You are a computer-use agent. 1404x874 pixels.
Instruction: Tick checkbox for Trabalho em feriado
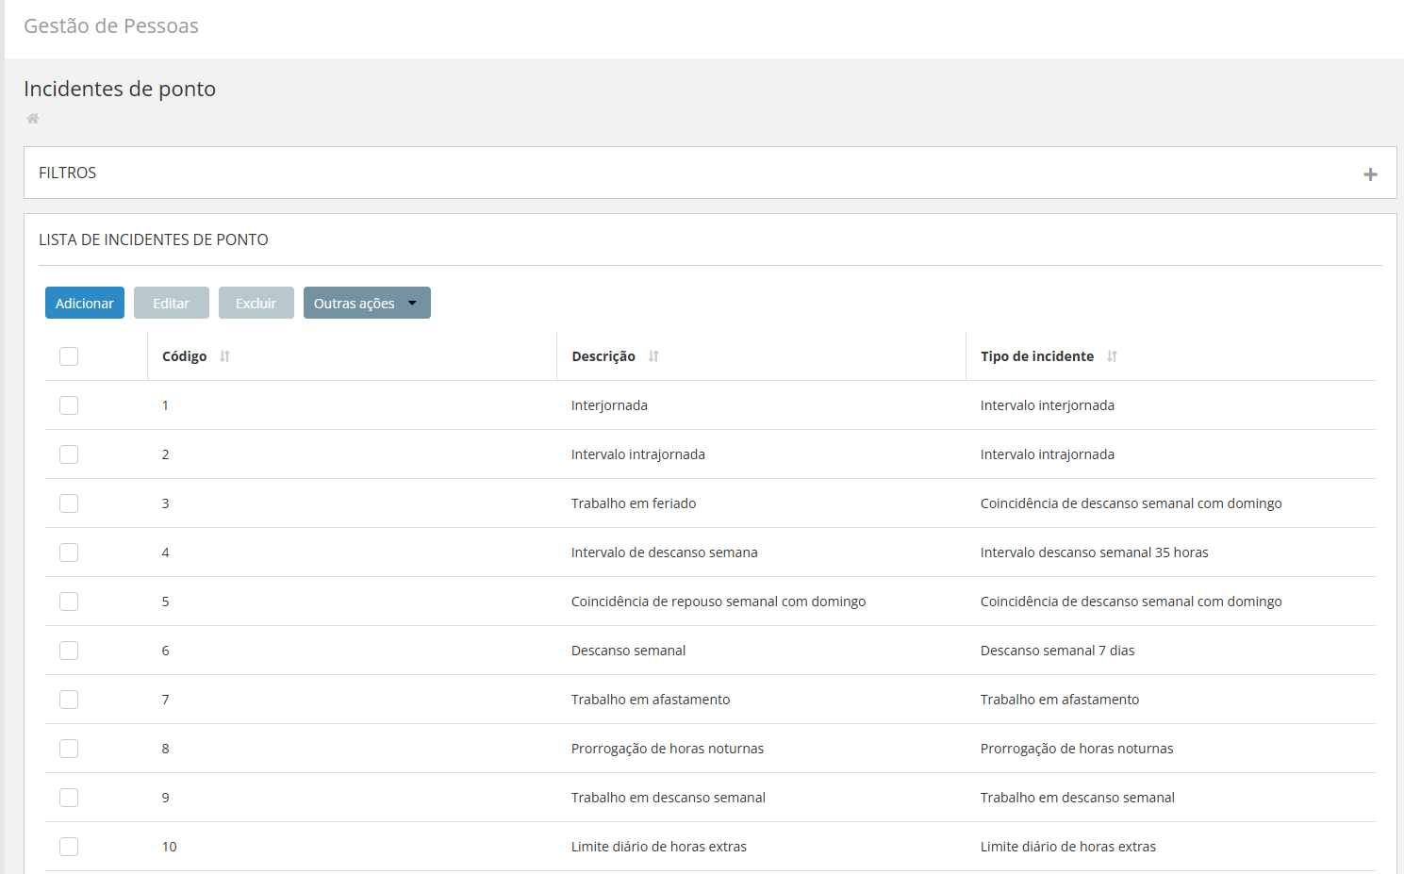pyautogui.click(x=69, y=503)
